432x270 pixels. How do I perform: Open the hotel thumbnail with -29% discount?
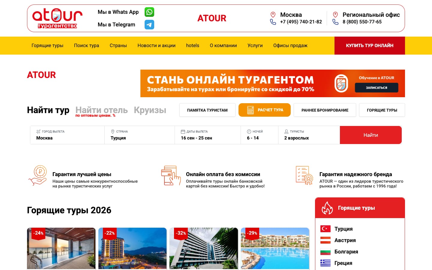click(x=275, y=248)
